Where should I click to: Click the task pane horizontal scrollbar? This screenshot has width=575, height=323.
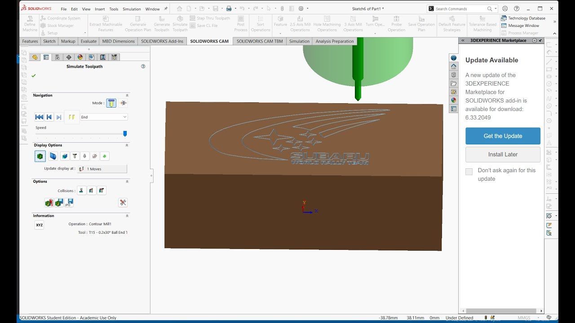point(501,311)
